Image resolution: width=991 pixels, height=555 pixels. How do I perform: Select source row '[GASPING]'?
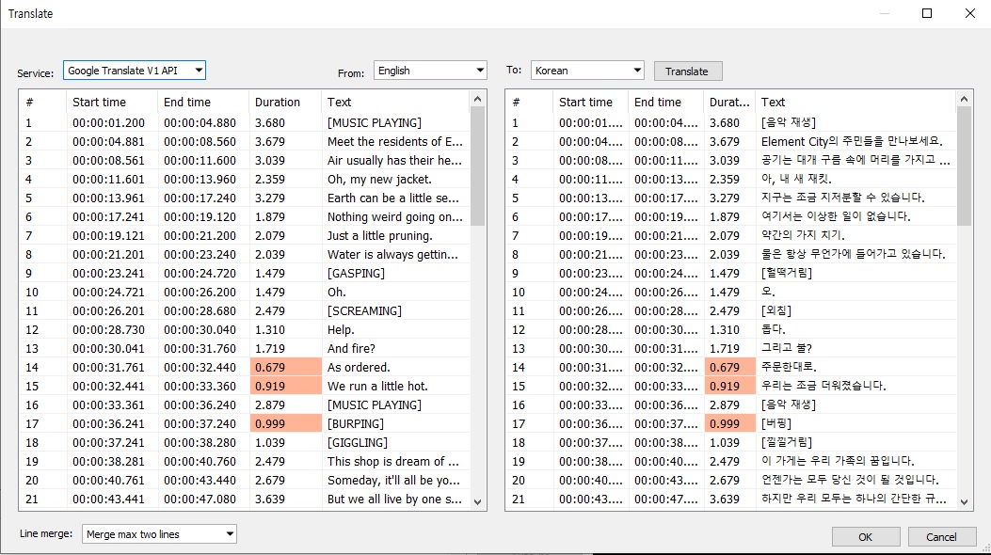[245, 274]
